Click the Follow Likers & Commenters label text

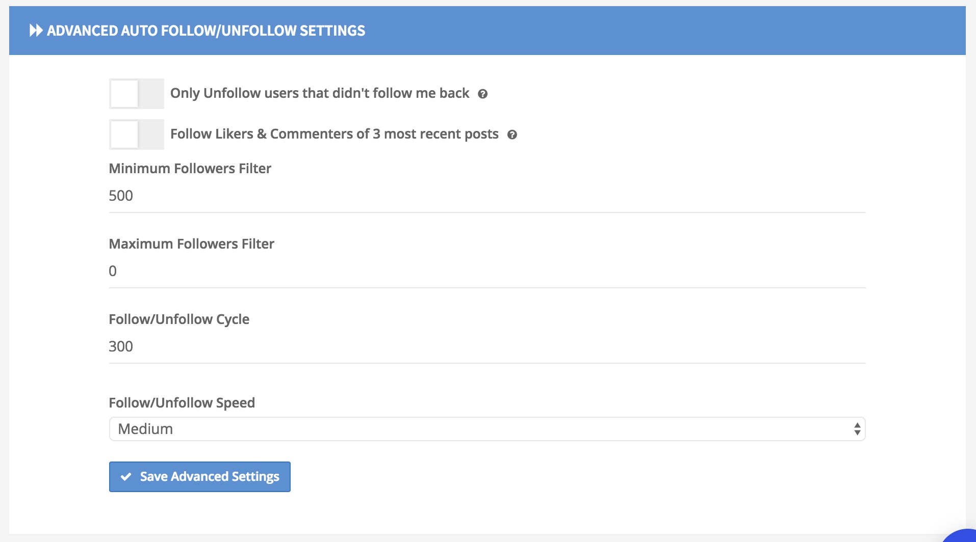(x=335, y=134)
